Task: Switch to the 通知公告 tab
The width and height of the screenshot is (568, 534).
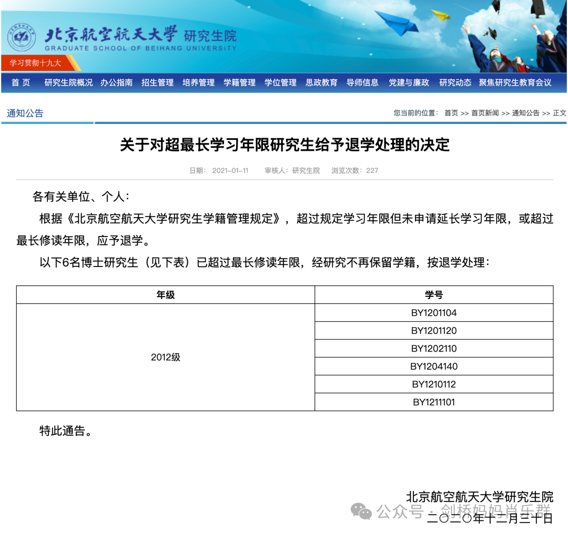Action: [24, 113]
